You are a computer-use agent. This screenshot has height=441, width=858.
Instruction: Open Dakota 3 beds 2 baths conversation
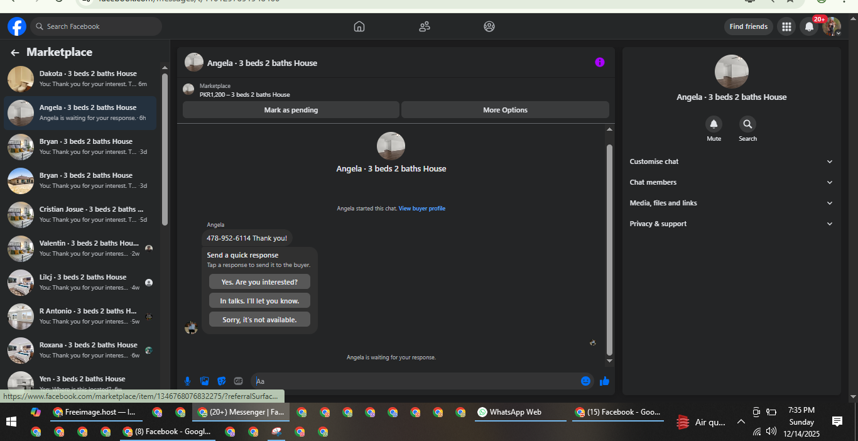pos(80,79)
